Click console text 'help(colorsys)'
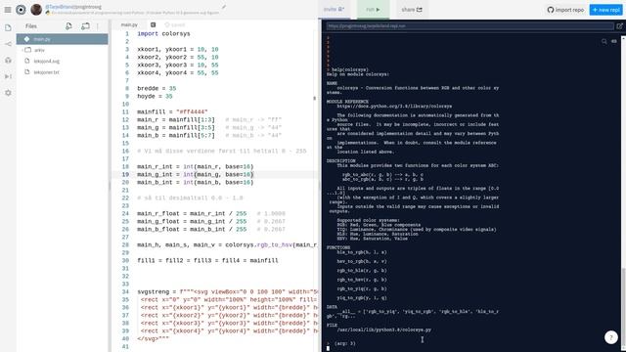 (x=350, y=69)
